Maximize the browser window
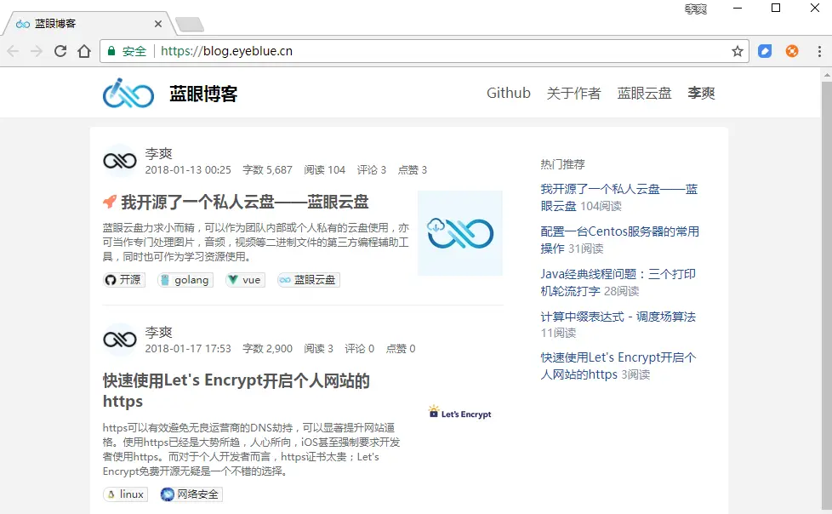The image size is (832, 514). point(776,8)
